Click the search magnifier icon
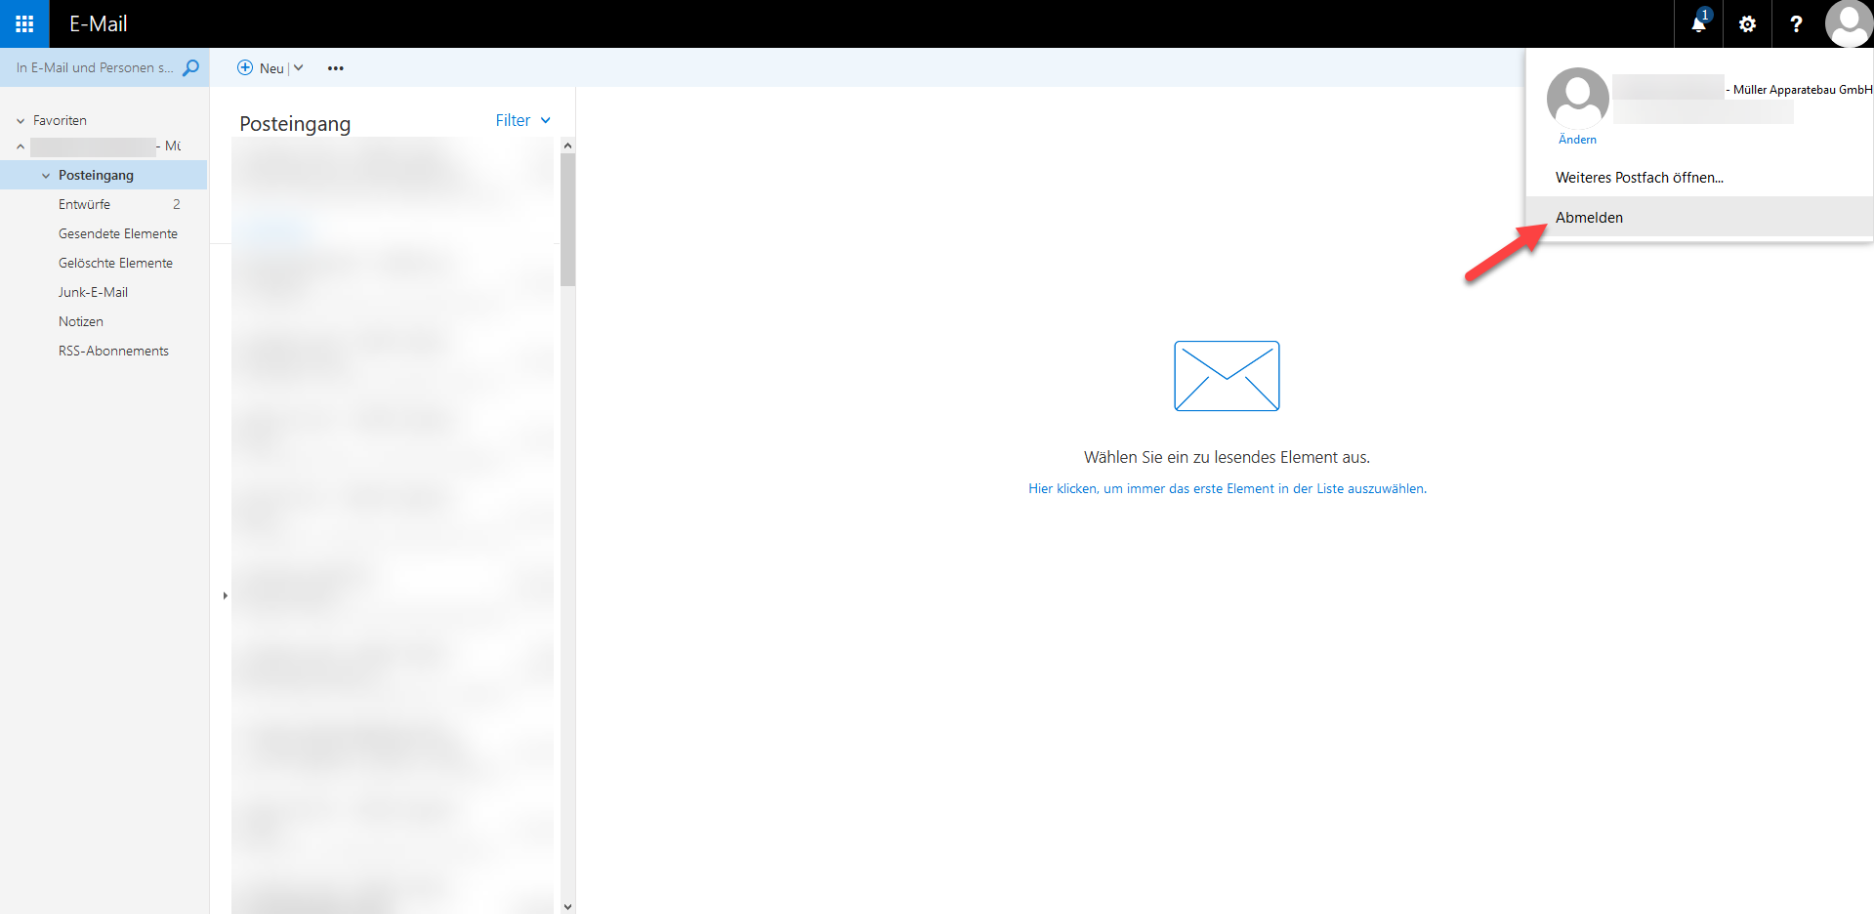Viewport: 1874px width, 914px height. (x=191, y=67)
